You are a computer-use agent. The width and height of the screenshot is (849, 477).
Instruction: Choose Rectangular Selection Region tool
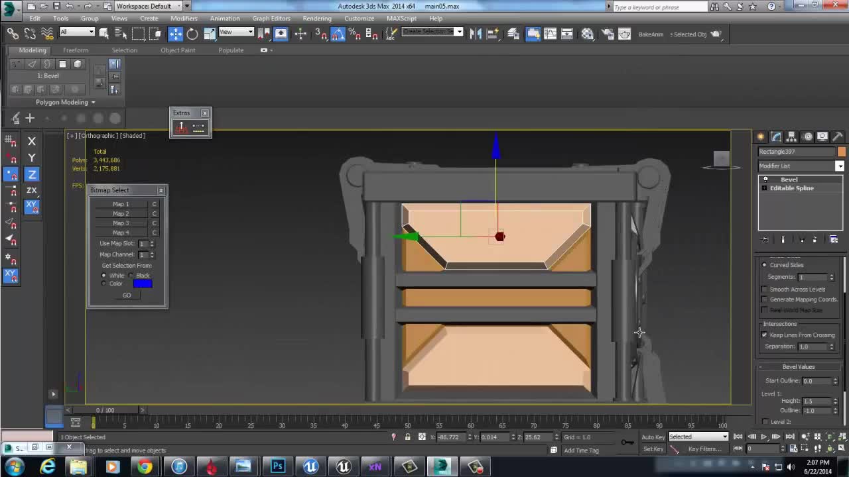click(138, 34)
